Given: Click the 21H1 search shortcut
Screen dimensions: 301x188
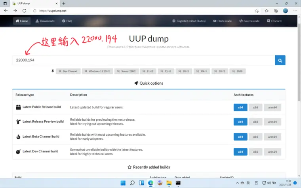Looking at the screenshot, I should pos(166,71).
